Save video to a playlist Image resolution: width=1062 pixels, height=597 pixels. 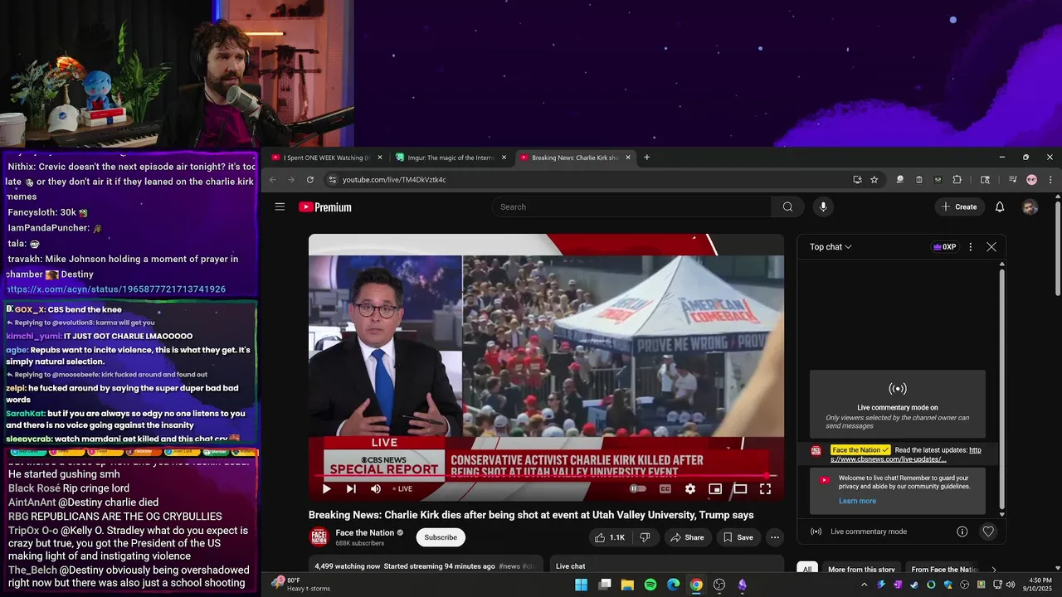(738, 537)
